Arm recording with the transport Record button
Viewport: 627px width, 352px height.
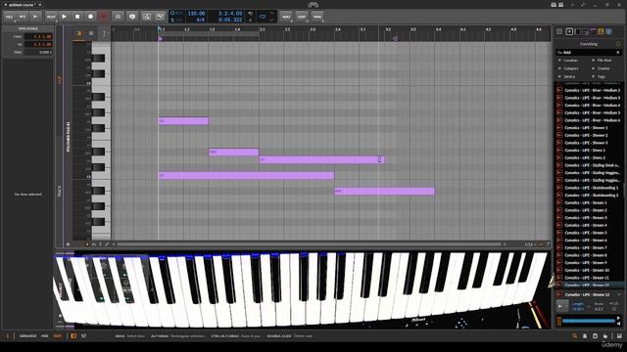[90, 17]
